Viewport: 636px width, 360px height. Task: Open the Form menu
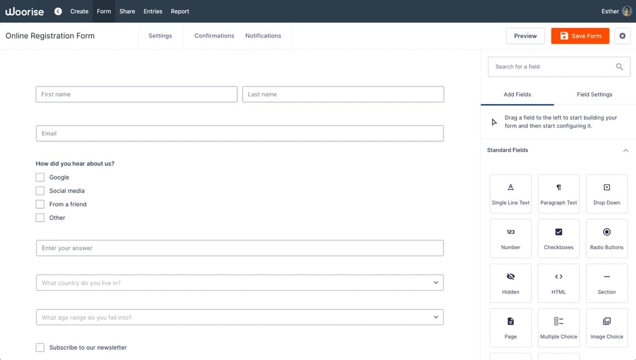[104, 11]
